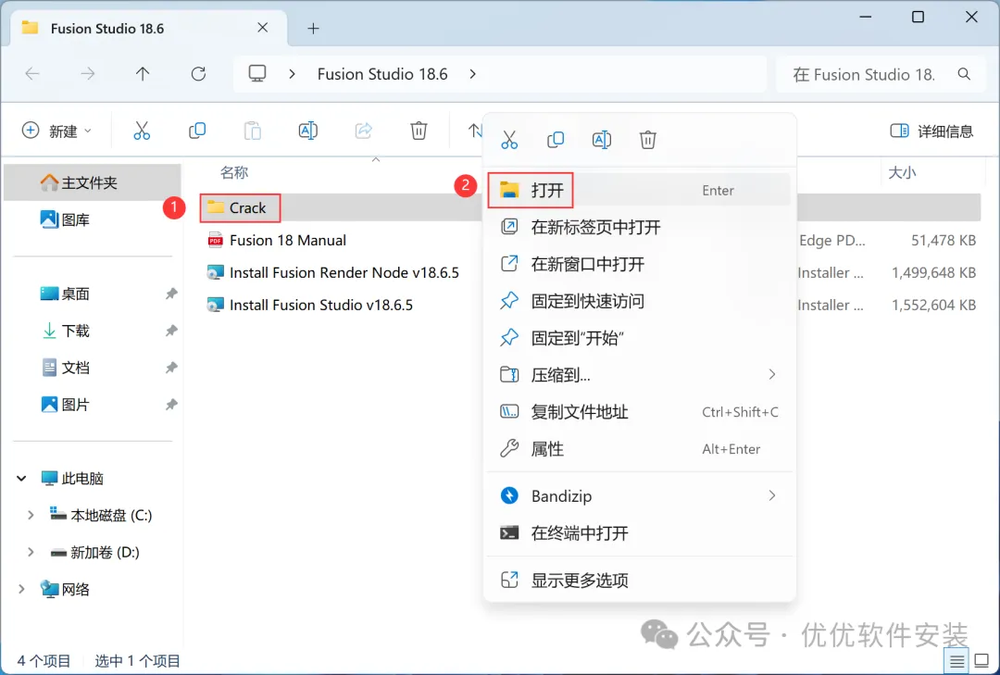
Task: Open 下载 in the sidebar
Action: coord(66,331)
